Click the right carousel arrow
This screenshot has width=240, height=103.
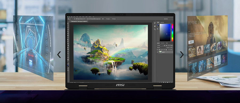tap(182, 55)
